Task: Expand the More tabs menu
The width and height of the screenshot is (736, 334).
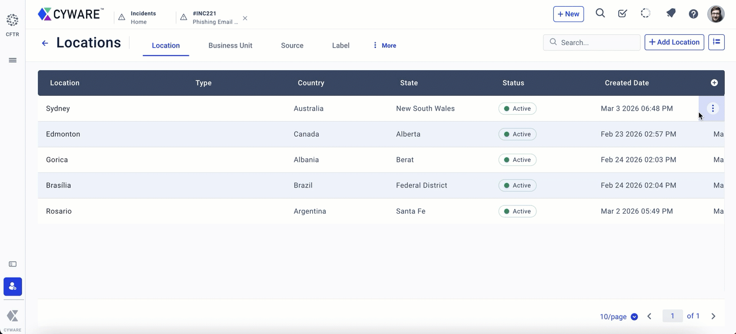Action: (x=384, y=46)
